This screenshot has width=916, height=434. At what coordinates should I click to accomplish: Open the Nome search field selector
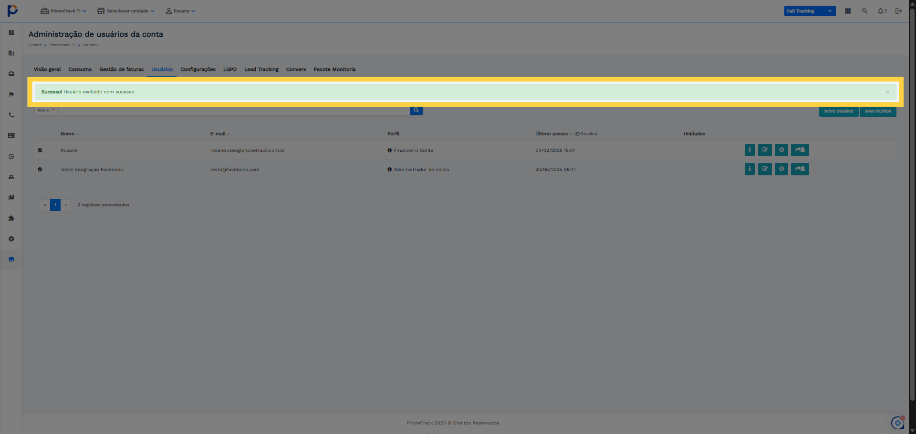46,111
